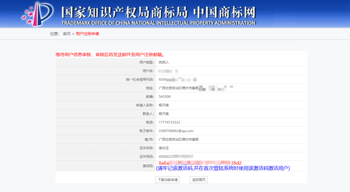The image size is (350, 192).
Task: Click the 用户类型 value 自然人
Action: click(x=164, y=62)
